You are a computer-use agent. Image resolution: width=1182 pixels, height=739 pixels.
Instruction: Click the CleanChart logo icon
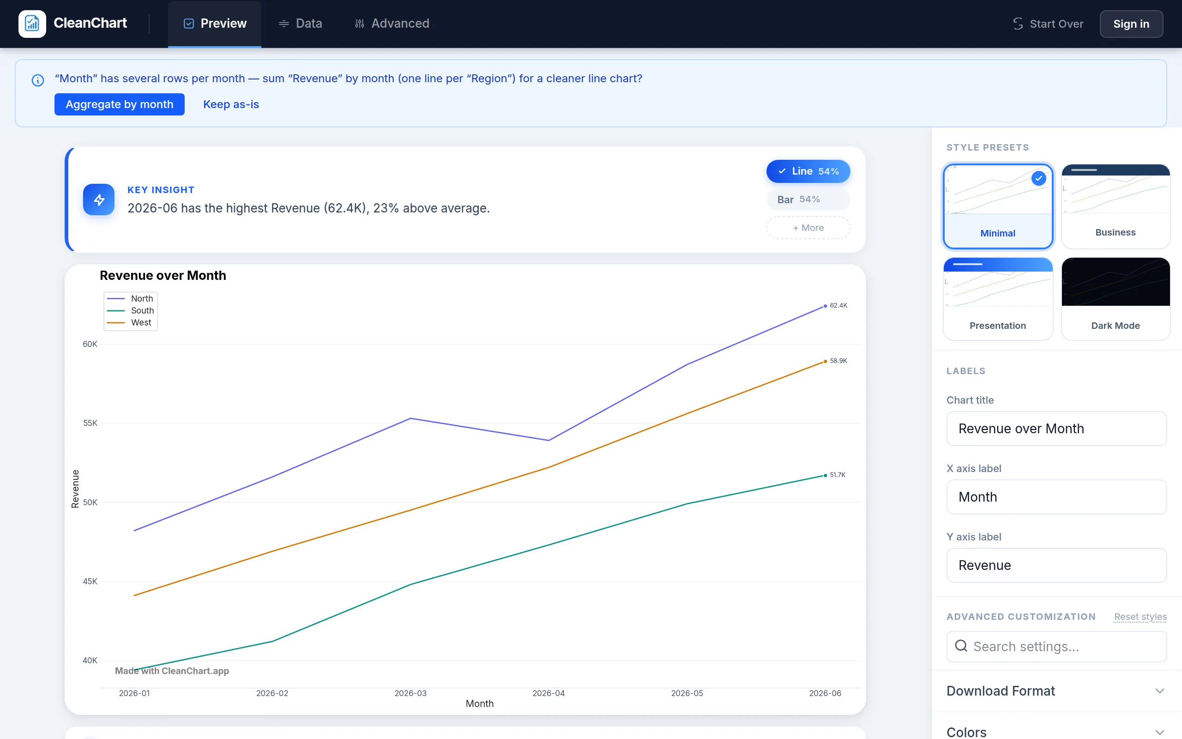(x=32, y=24)
